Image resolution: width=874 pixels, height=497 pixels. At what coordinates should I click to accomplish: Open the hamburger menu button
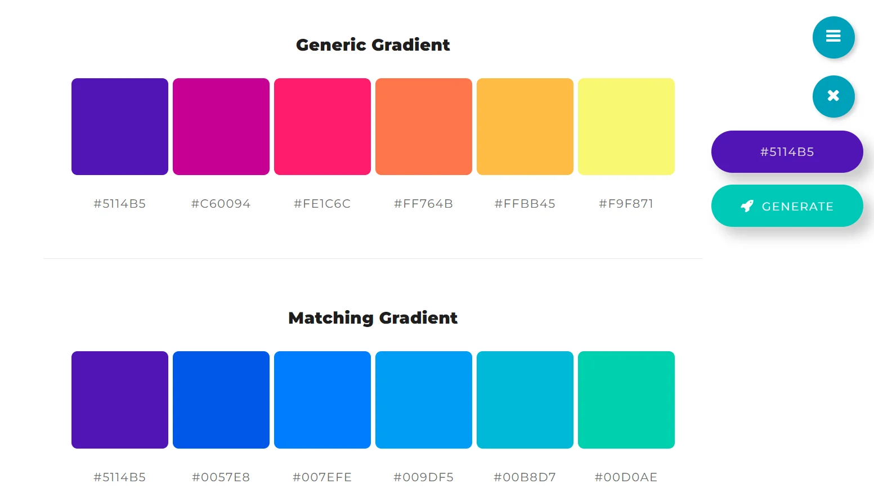(833, 37)
